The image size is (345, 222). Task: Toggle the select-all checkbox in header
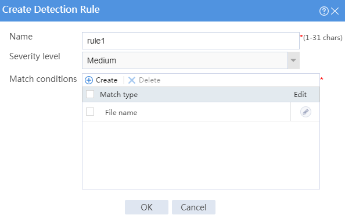90,94
